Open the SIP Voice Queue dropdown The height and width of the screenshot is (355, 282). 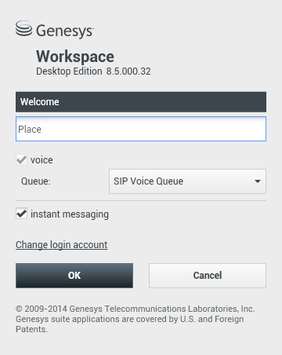pyautogui.click(x=187, y=181)
